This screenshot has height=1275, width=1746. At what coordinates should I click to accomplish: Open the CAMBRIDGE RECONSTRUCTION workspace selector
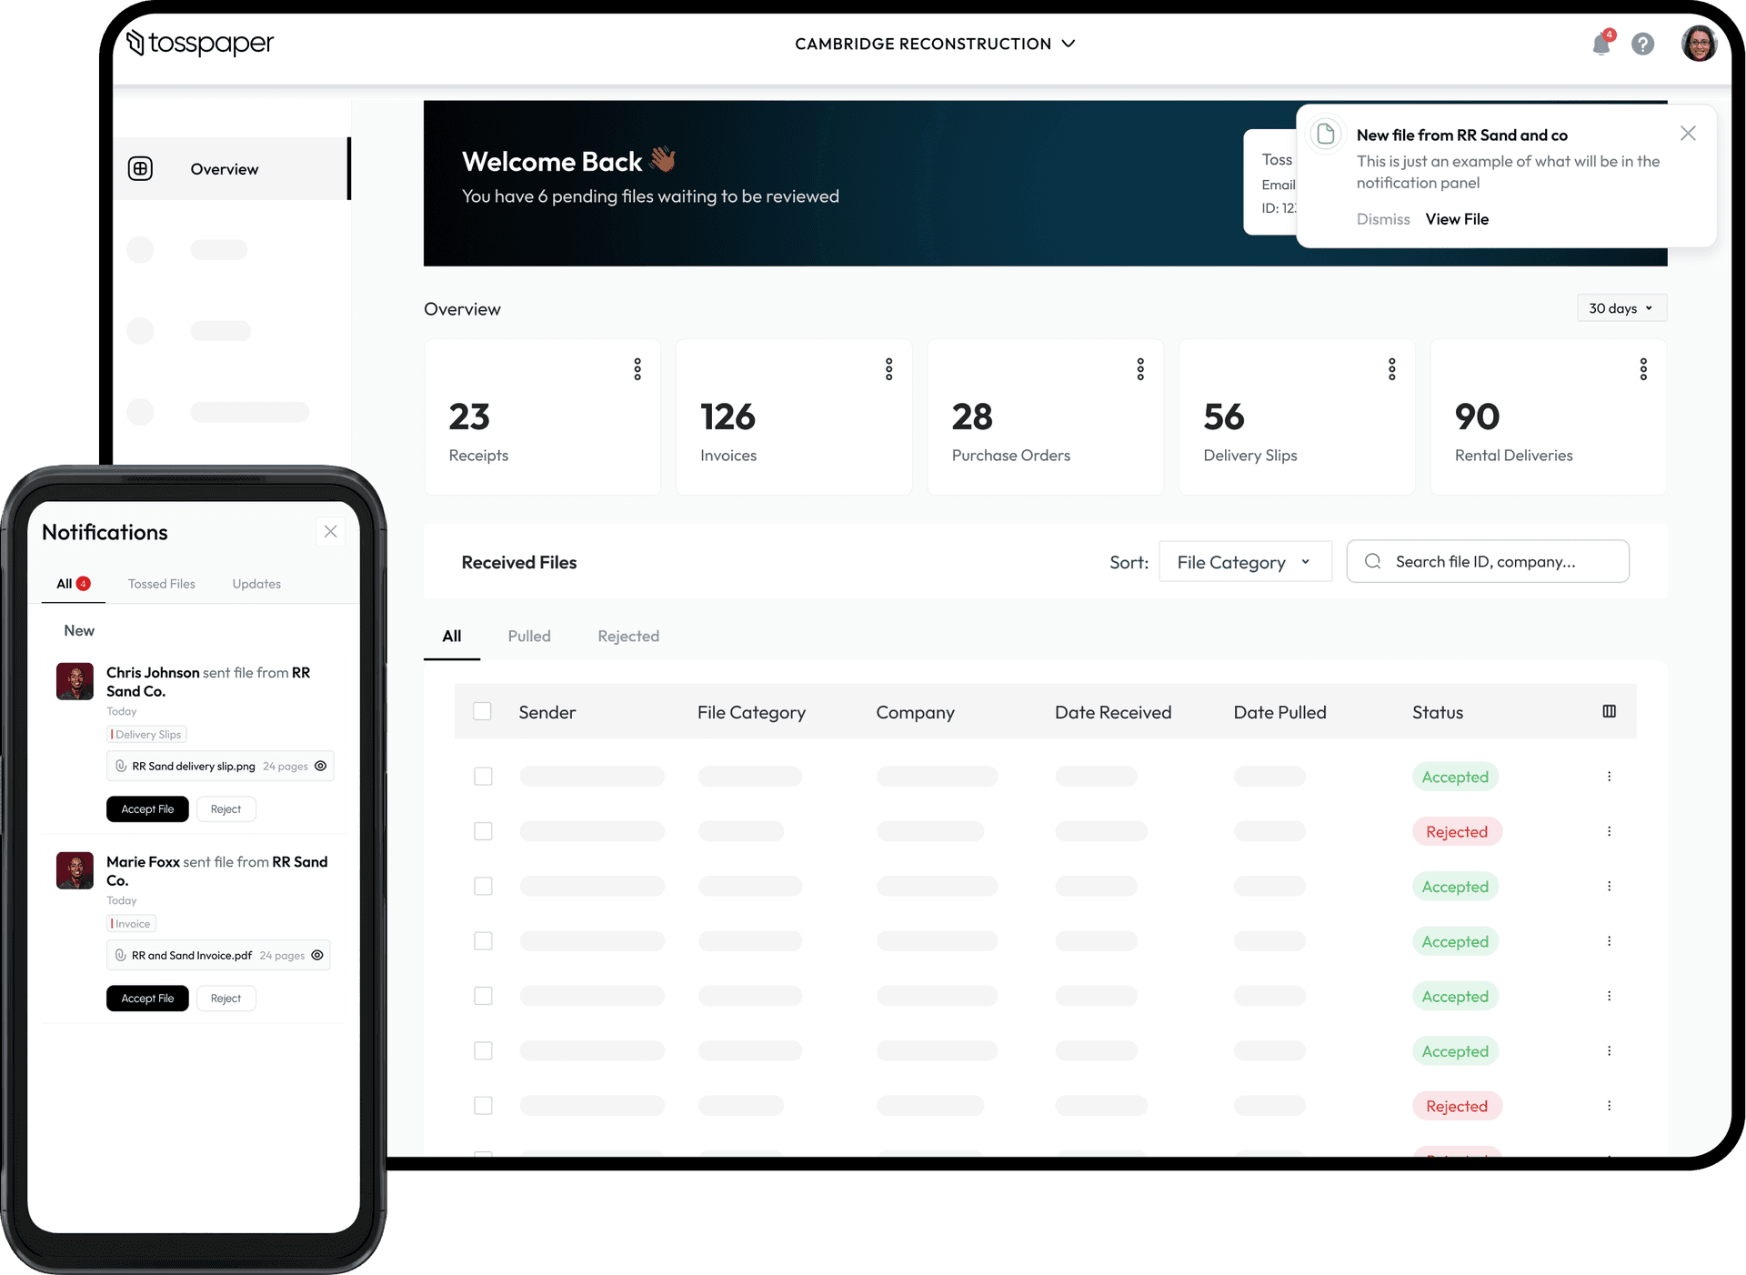coord(935,43)
